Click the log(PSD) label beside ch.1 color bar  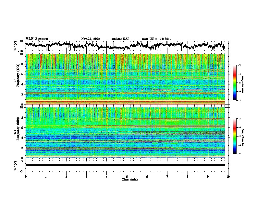[x=243, y=84]
